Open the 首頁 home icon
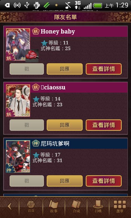Viewport: 131px width, 218px height. [x=31, y=206]
